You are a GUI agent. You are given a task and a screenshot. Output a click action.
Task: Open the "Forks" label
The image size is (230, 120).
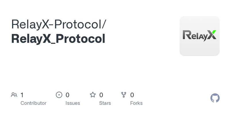click(x=136, y=103)
